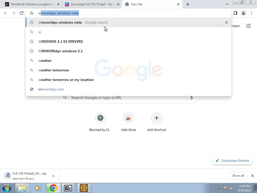The image size is (257, 193).
Task: Click the globe icon beside winworldpc.com
Action: click(32, 89)
